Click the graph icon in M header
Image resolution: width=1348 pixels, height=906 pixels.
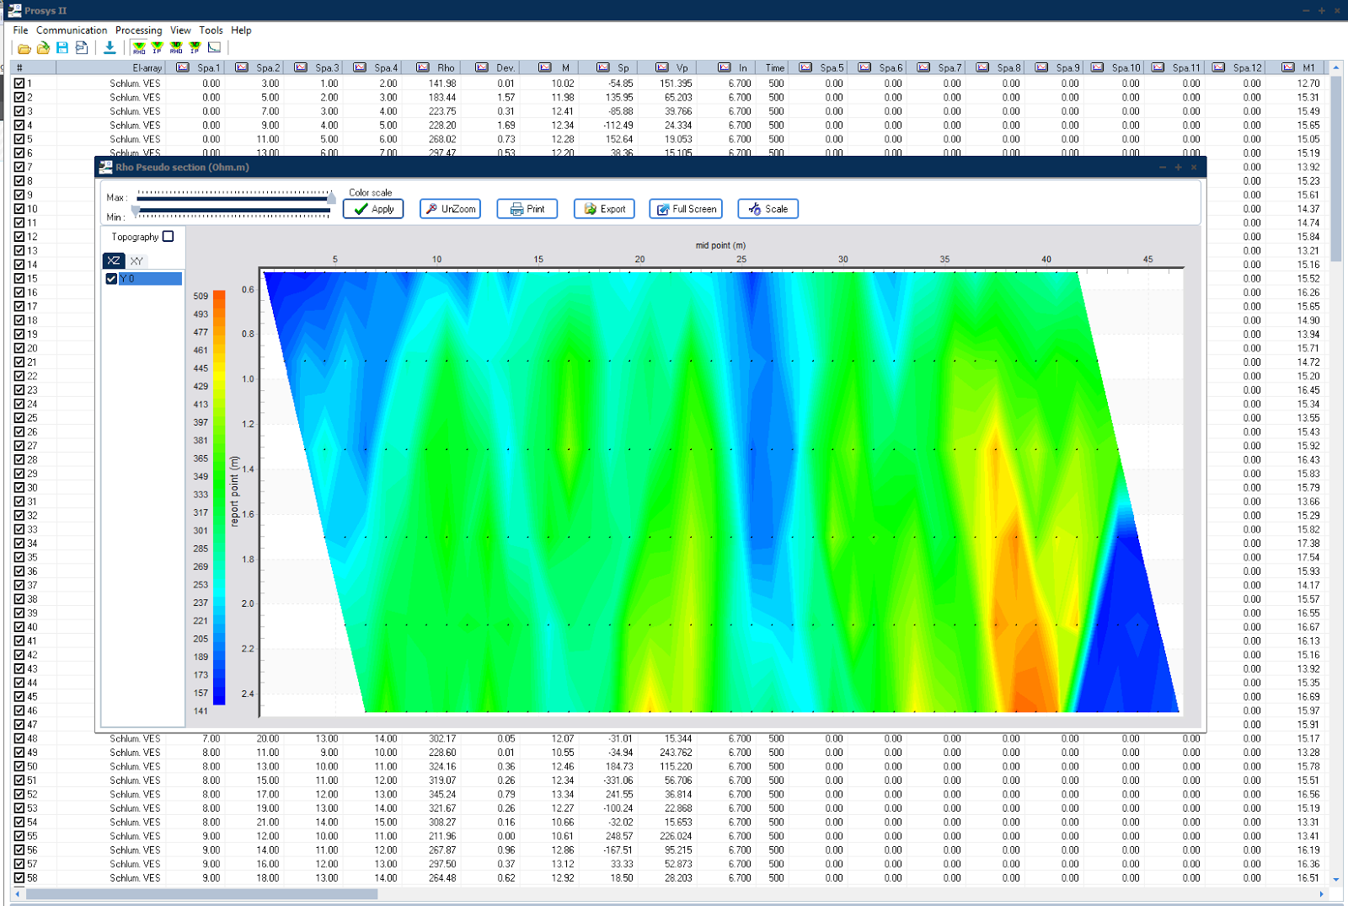click(545, 67)
